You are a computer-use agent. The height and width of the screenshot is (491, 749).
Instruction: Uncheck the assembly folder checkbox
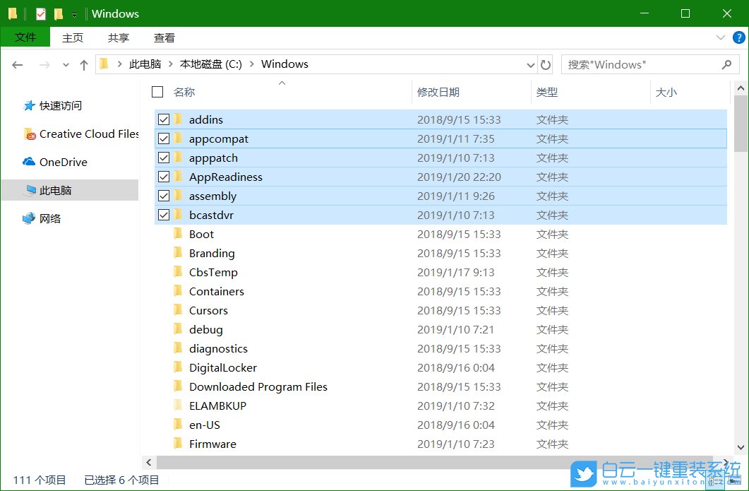click(x=164, y=196)
